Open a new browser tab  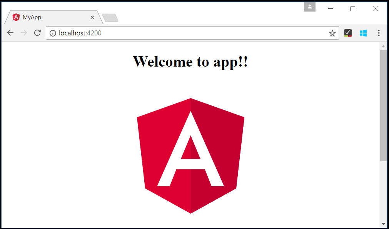point(110,17)
